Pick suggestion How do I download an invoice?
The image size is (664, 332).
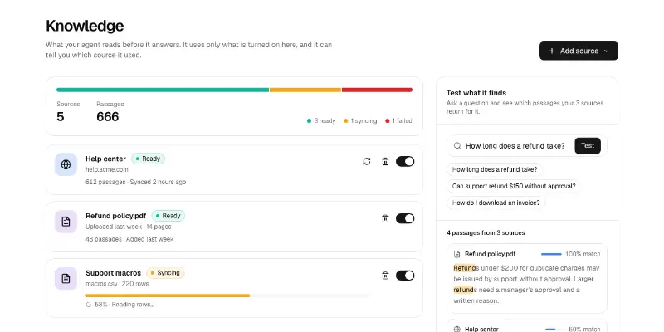click(496, 203)
